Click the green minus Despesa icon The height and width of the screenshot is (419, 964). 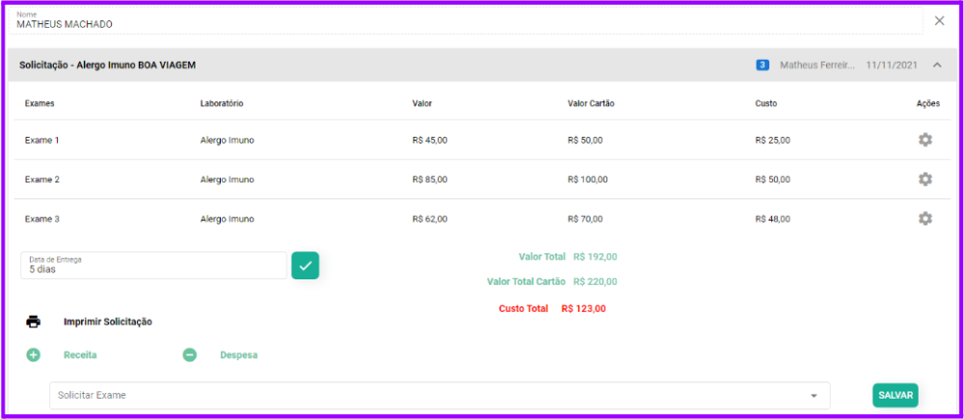coord(190,354)
